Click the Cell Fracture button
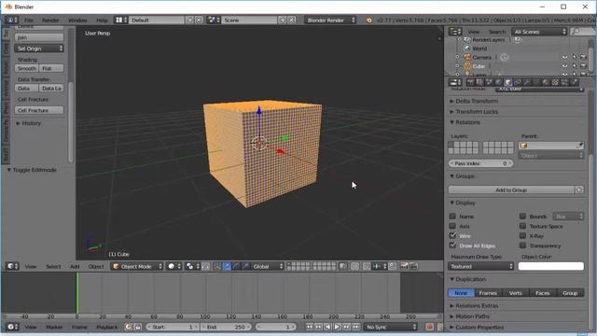Screen dimensions: 597x336 coord(39,110)
